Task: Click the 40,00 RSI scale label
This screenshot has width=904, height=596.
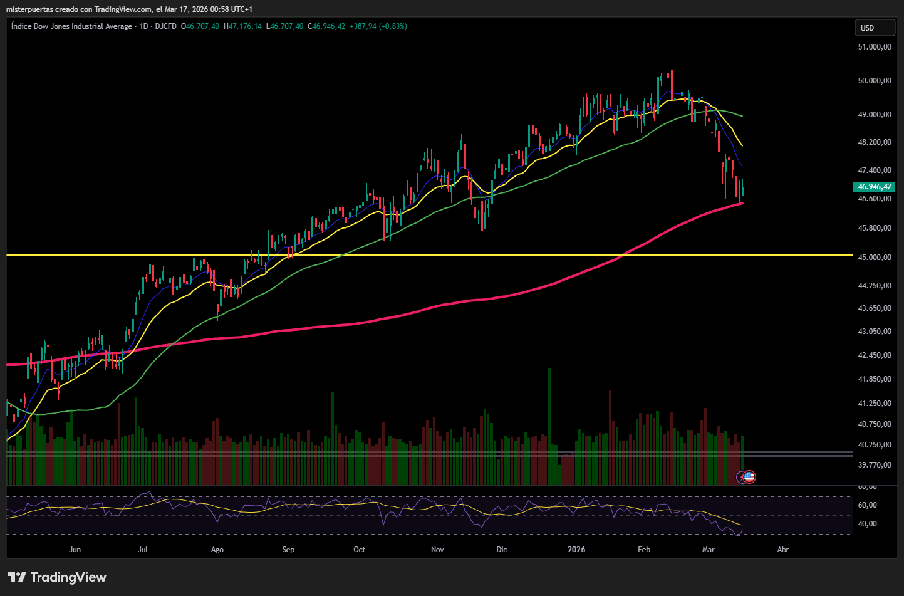Action: pos(868,524)
